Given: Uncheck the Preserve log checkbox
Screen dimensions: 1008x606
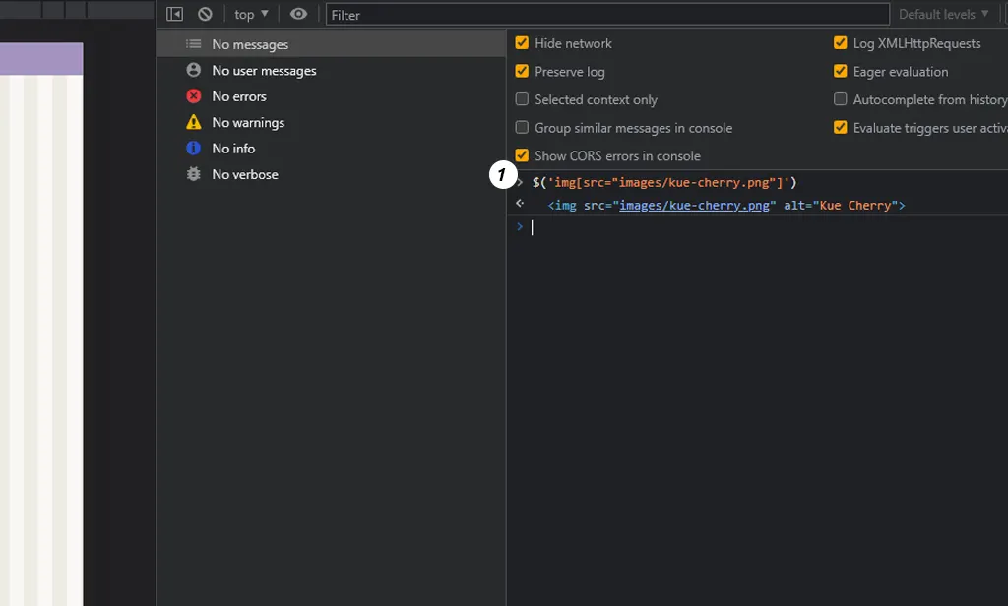Looking at the screenshot, I should (x=522, y=72).
